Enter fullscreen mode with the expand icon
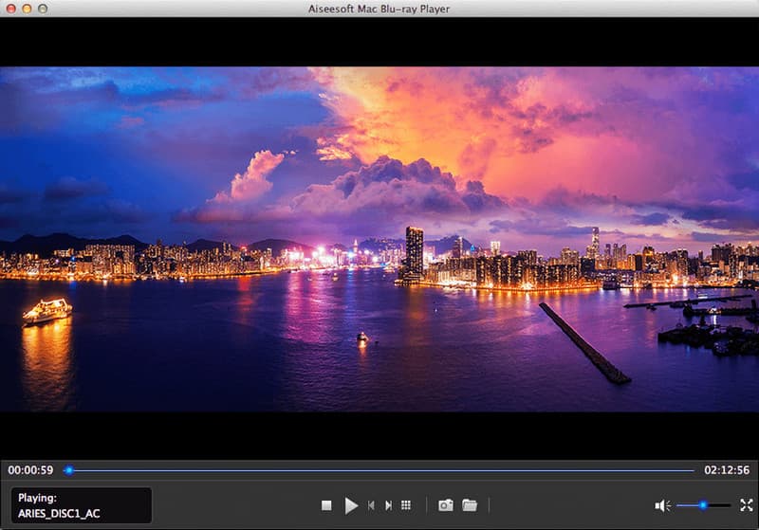Image resolution: width=759 pixels, height=530 pixels. (x=746, y=505)
